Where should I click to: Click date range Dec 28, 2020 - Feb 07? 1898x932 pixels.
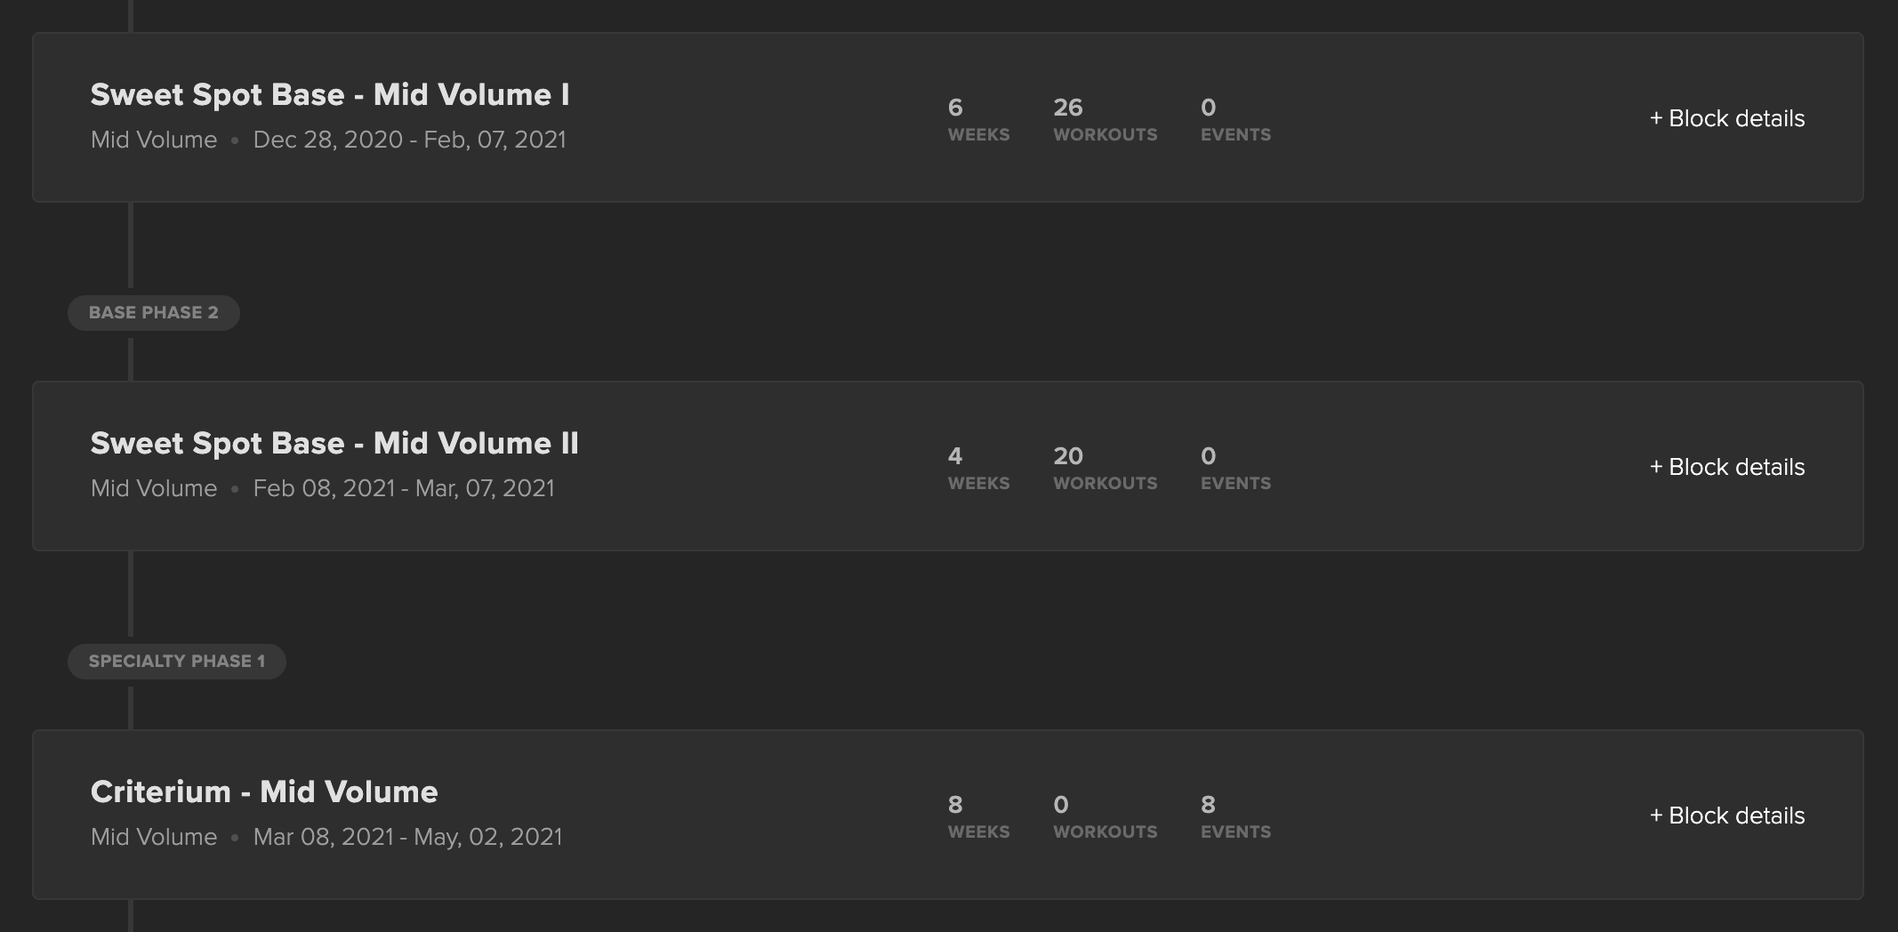(409, 141)
